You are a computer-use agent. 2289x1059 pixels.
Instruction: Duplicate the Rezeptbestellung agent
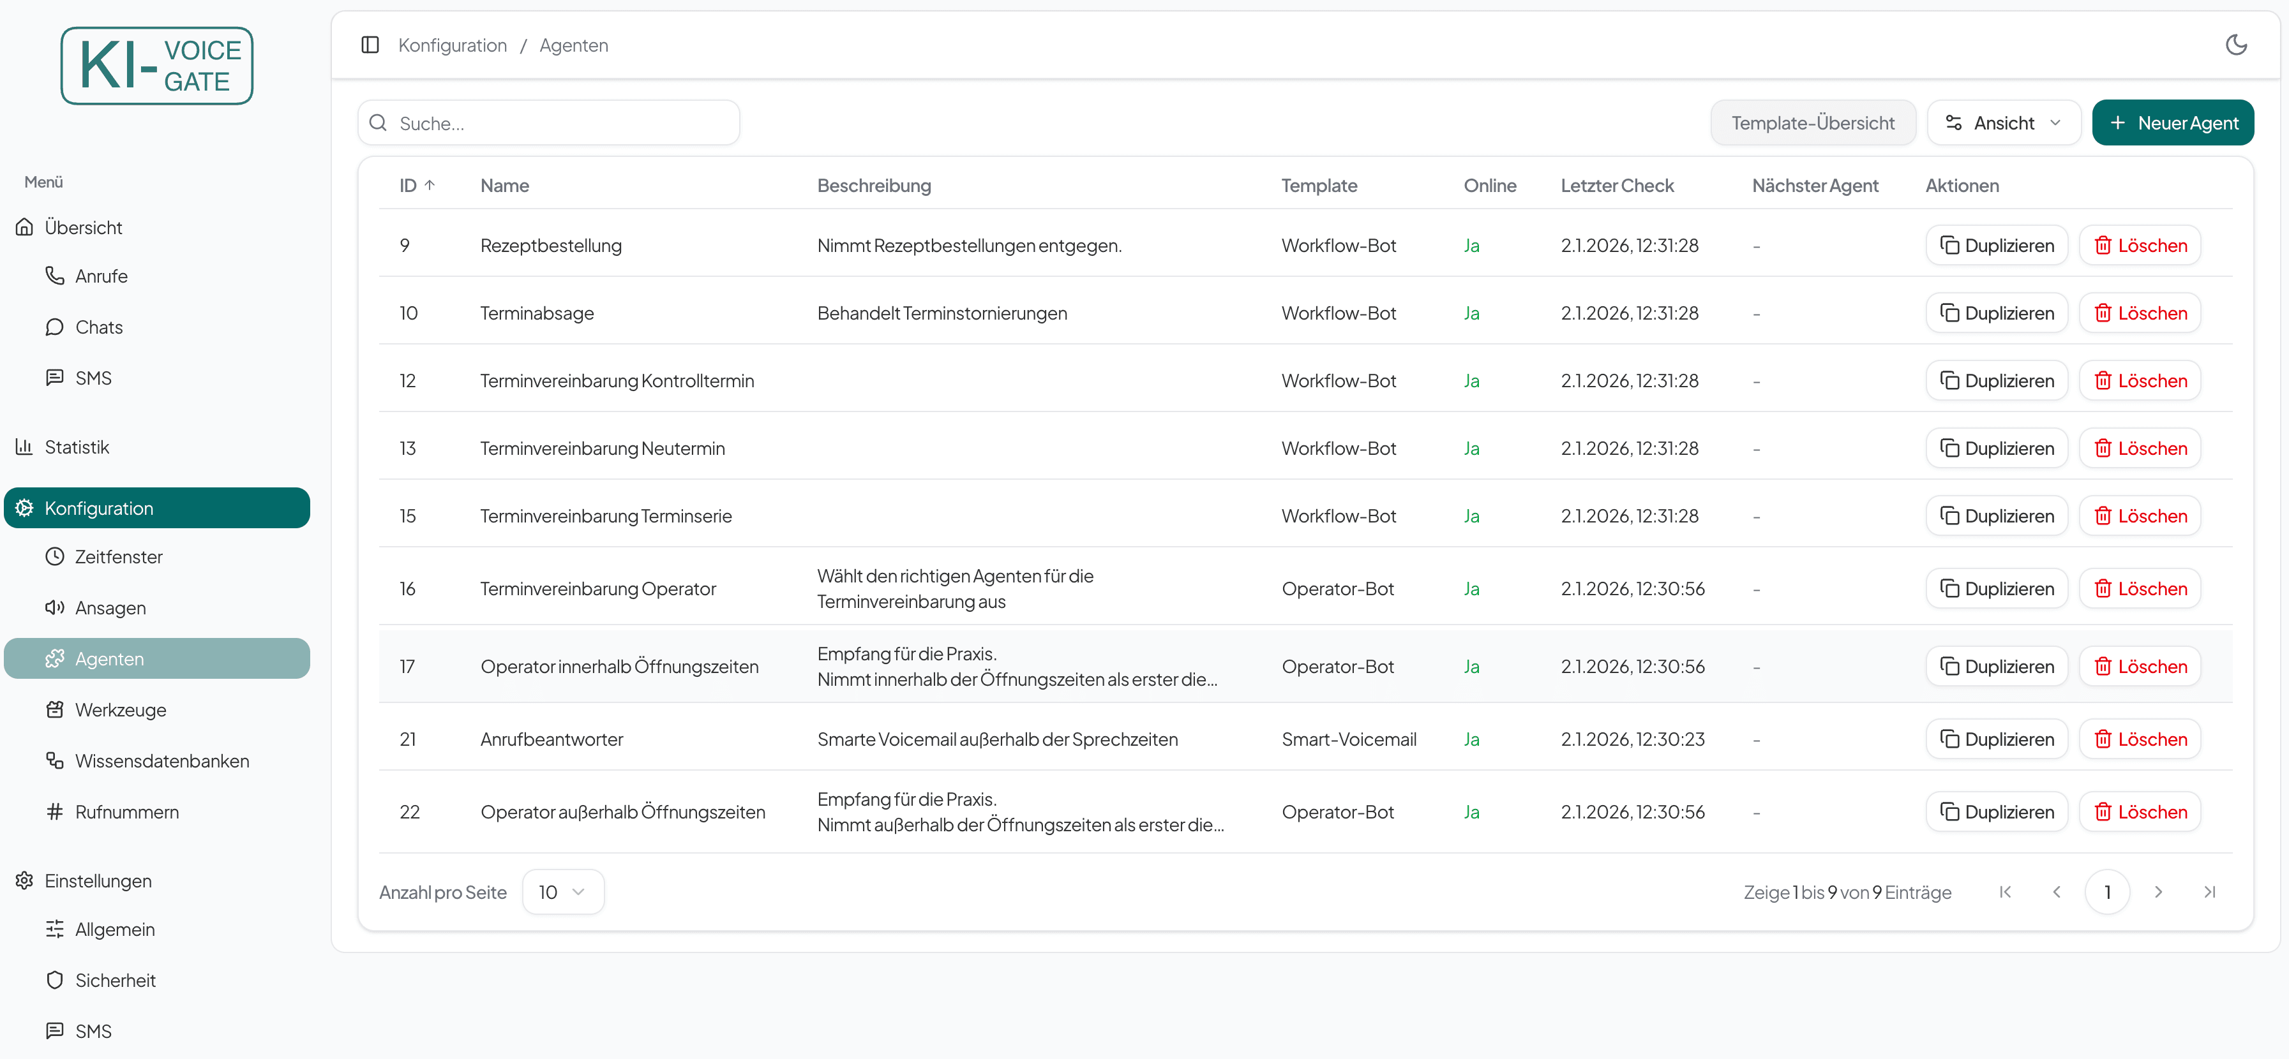[1996, 245]
